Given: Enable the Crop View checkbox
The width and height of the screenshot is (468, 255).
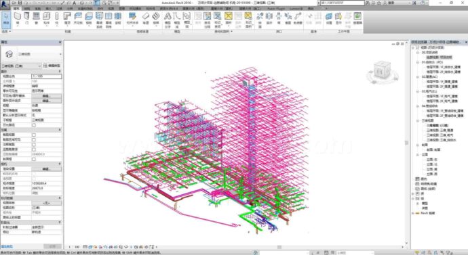Looking at the screenshot, I should click(34, 135).
